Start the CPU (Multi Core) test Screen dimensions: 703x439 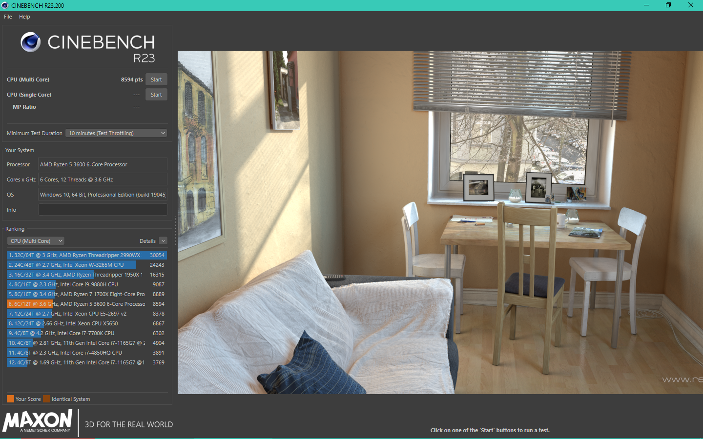coord(156,80)
